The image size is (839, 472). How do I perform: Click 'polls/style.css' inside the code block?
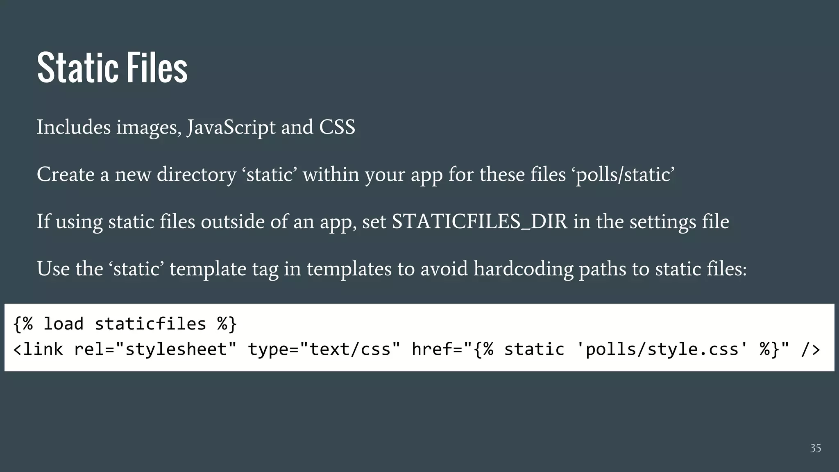pyautogui.click(x=662, y=349)
